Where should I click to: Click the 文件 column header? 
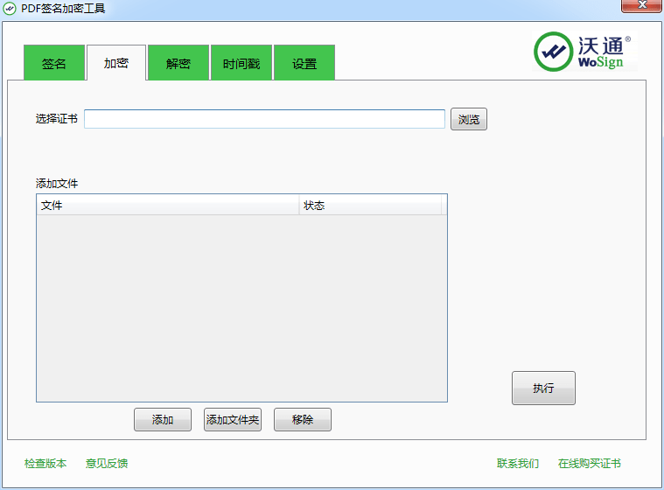167,206
